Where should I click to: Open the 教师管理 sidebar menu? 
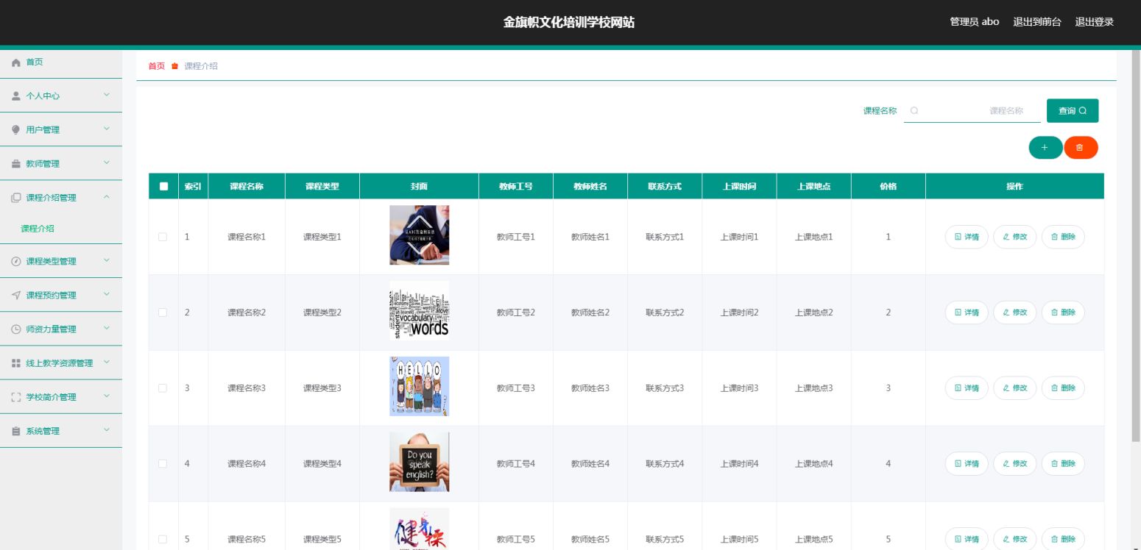[61, 164]
